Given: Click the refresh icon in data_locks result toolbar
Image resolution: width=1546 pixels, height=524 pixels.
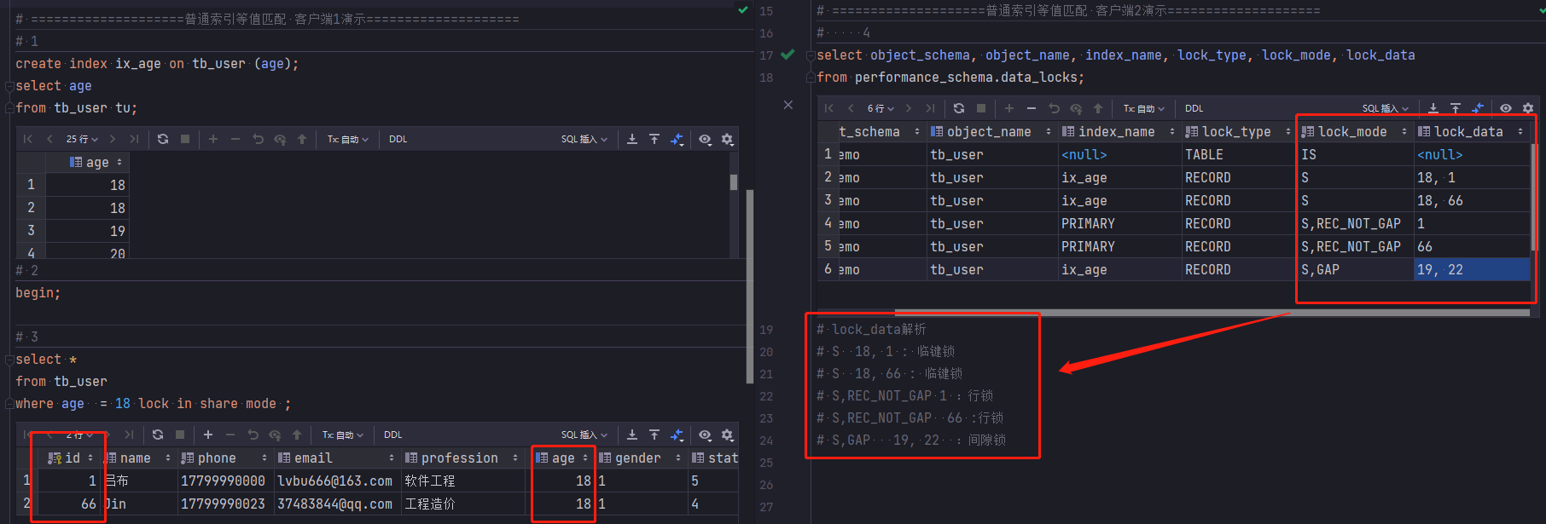Looking at the screenshot, I should 959,108.
